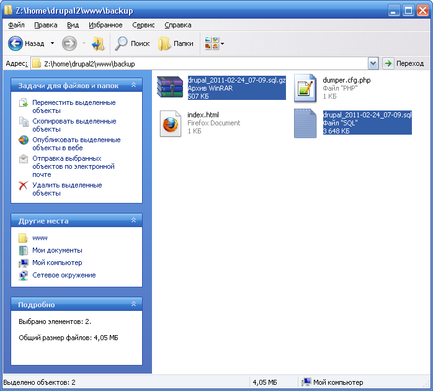Click the Мои документы icon

coord(24,250)
